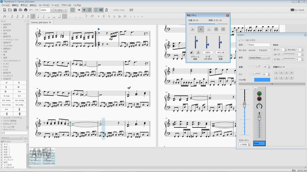Click the Piano name field in mixer
The width and height of the screenshot is (307, 172).
point(259,45)
